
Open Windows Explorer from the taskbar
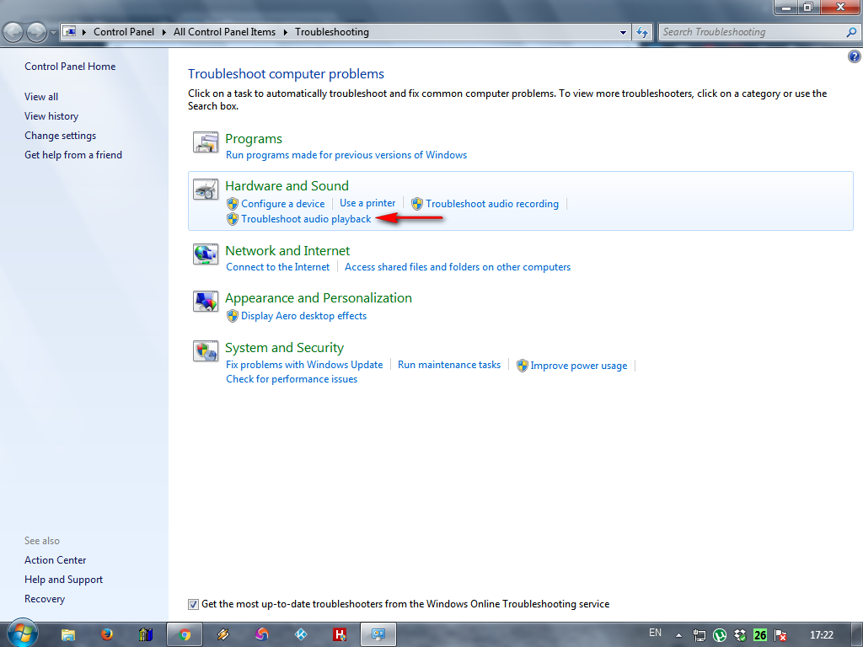68,635
